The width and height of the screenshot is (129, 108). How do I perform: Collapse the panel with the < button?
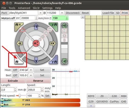click(x=83, y=17)
